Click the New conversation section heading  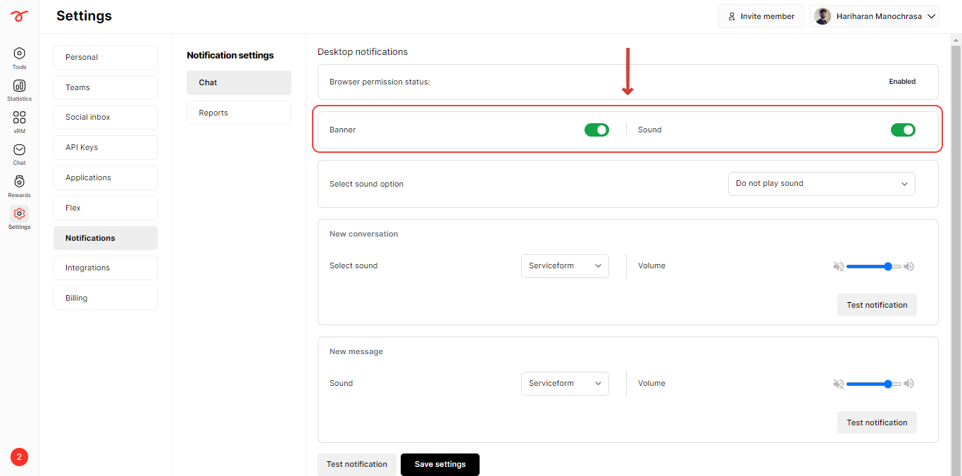point(363,234)
